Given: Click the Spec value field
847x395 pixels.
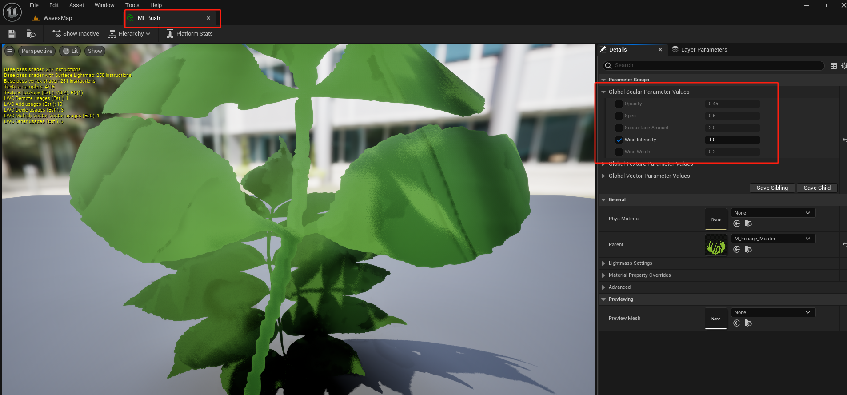Looking at the screenshot, I should click(732, 116).
